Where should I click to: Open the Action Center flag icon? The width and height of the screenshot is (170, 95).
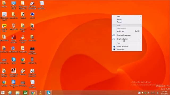pyautogui.click(x=148, y=93)
